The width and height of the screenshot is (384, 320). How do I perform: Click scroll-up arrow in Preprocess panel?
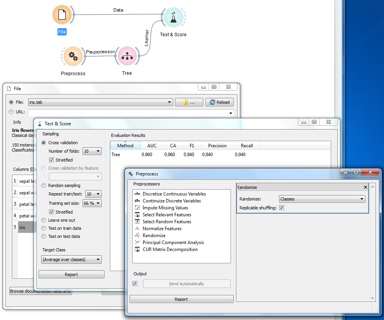(372, 187)
